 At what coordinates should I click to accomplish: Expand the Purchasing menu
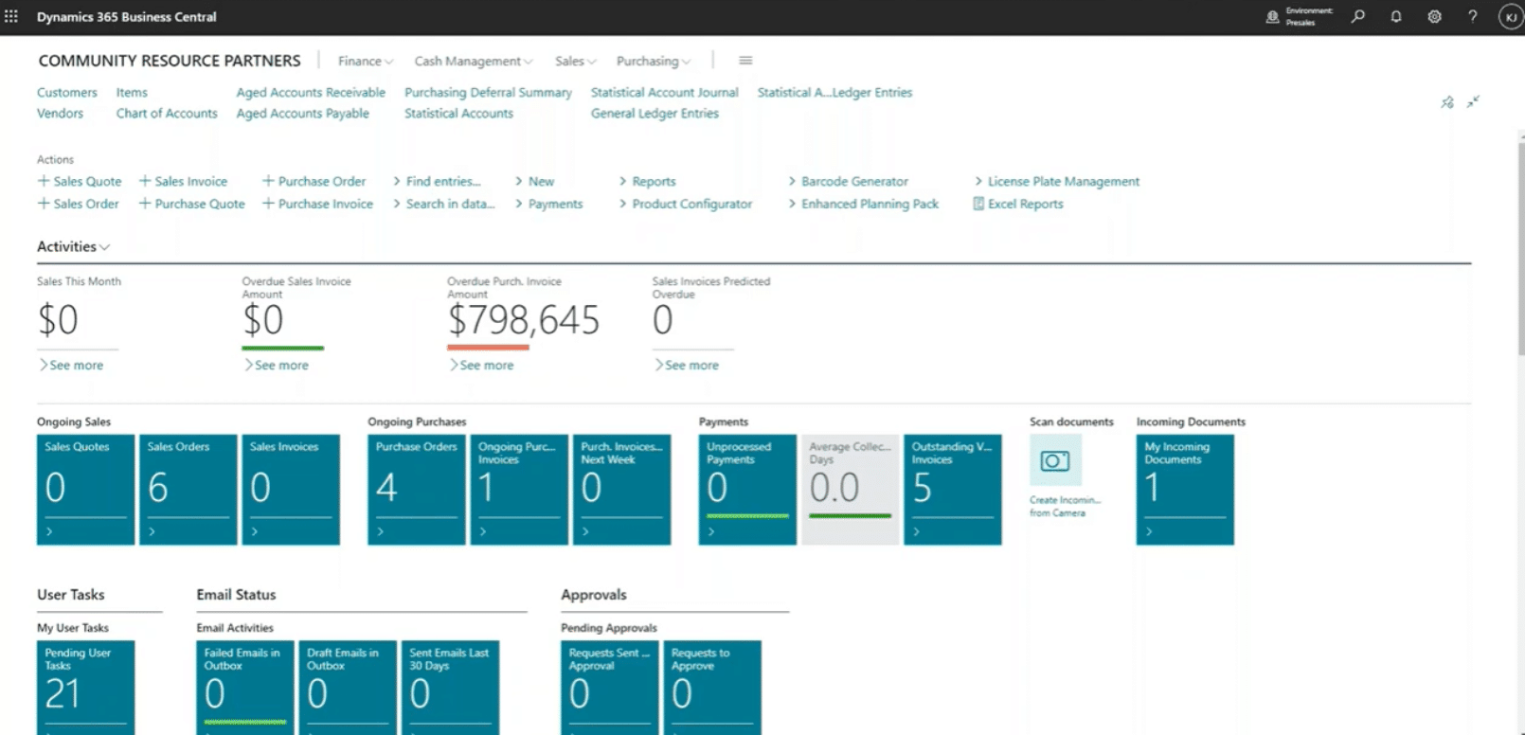(654, 61)
